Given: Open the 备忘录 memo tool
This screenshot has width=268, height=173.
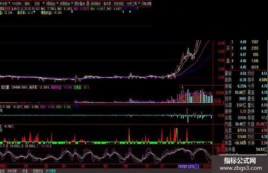Looking at the screenshot, I should click(x=107, y=3).
